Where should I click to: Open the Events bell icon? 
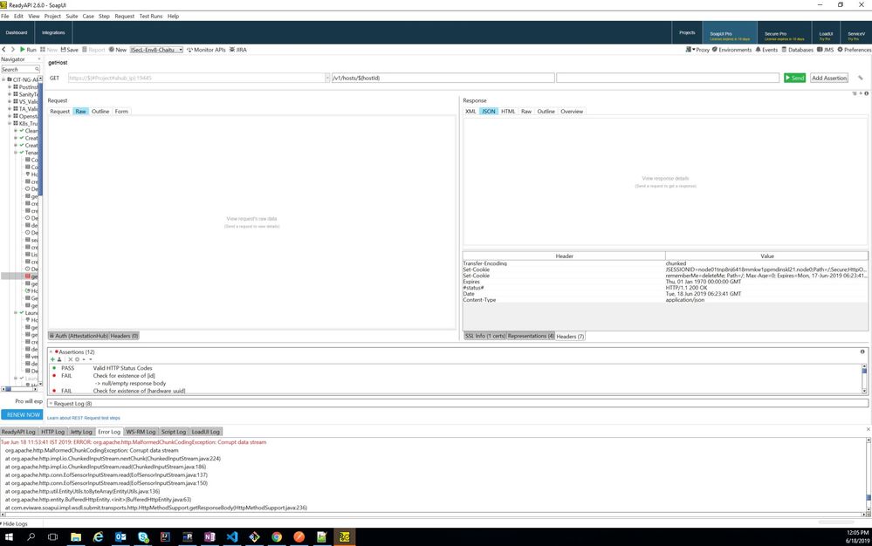point(758,50)
